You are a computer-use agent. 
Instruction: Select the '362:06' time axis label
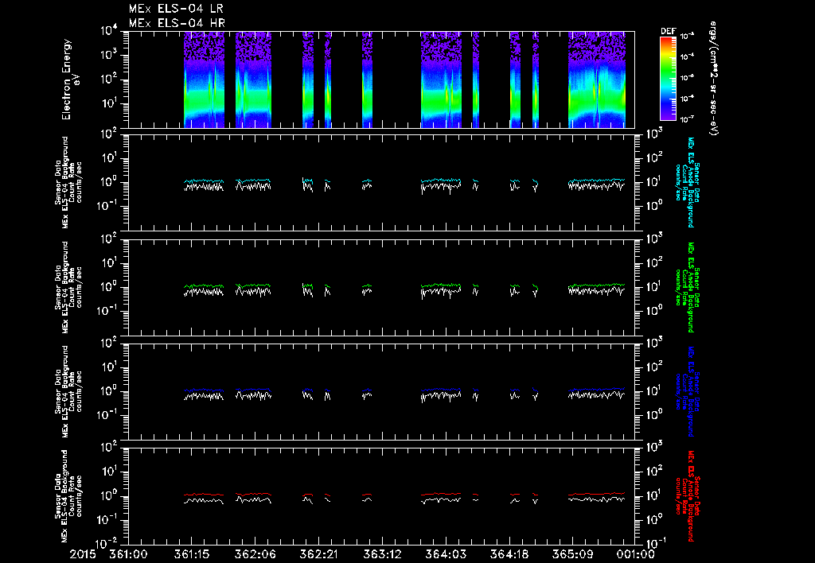click(x=255, y=554)
